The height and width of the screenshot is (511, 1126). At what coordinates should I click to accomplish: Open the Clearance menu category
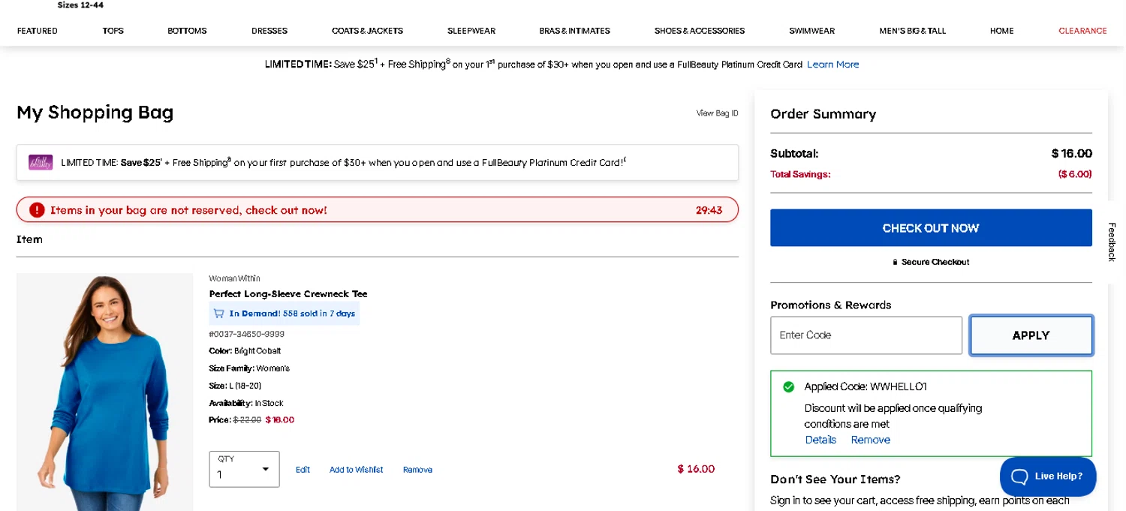[x=1082, y=31]
